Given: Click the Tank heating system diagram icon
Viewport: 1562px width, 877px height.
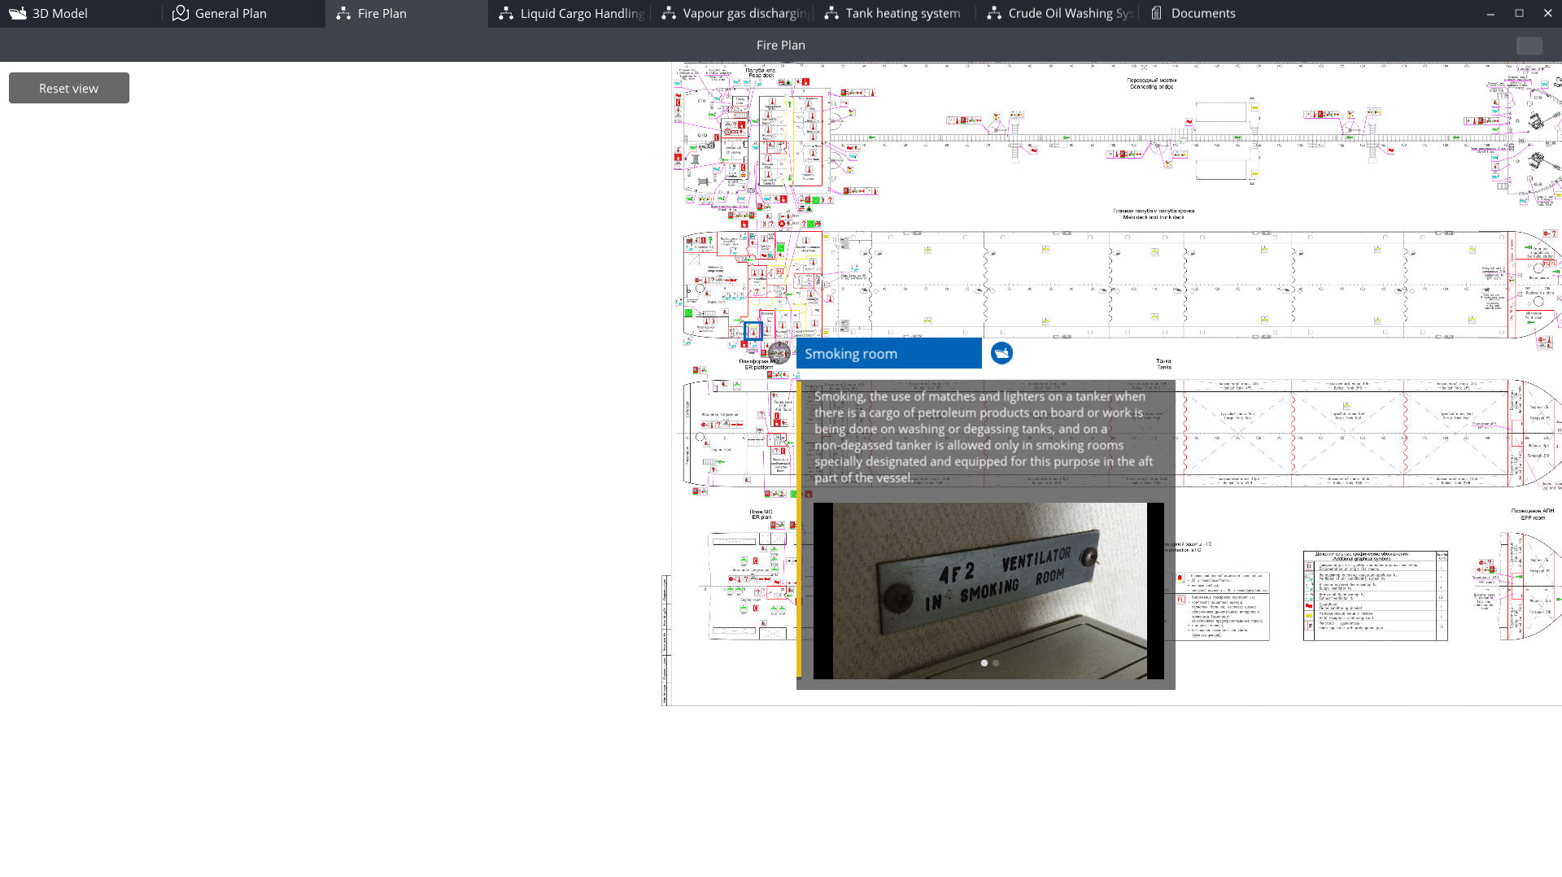Looking at the screenshot, I should pyautogui.click(x=831, y=13).
